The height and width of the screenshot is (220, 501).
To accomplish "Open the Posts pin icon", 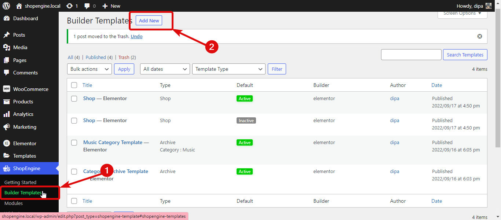I will click(7, 35).
